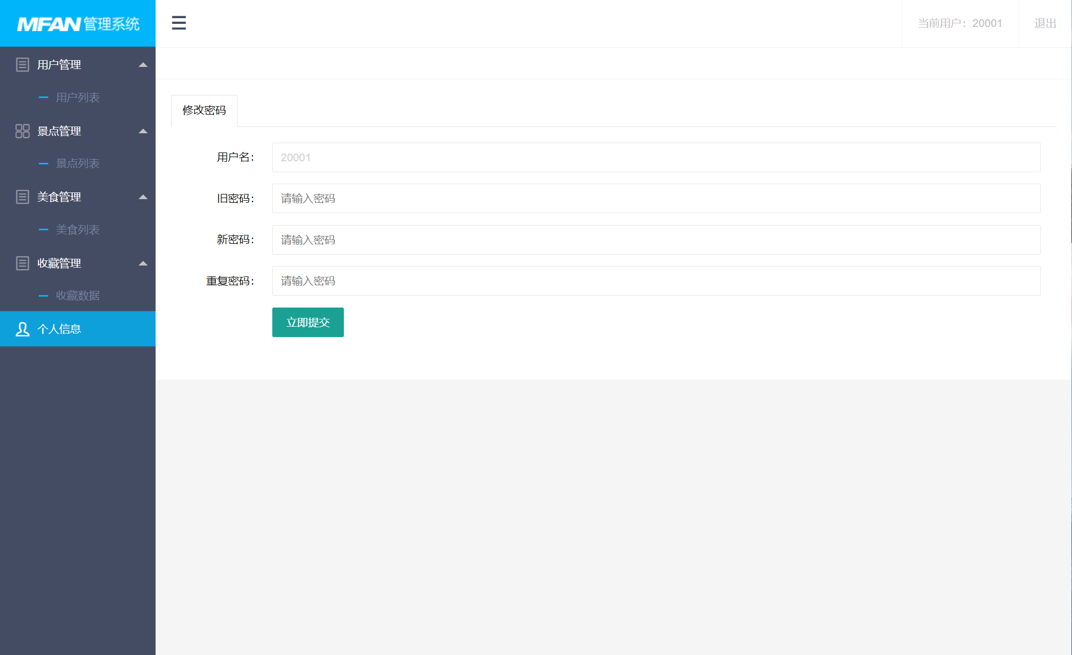The width and height of the screenshot is (1072, 655).
Task: Click 退出 to log out
Action: tap(1045, 23)
